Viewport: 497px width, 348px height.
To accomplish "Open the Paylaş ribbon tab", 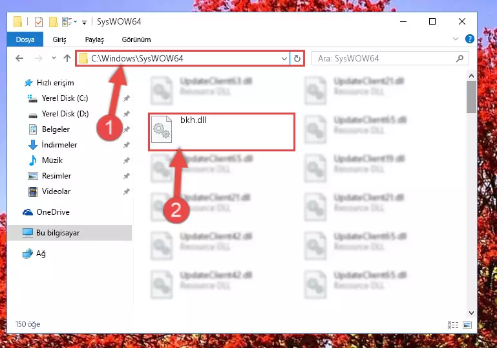I will (x=94, y=39).
